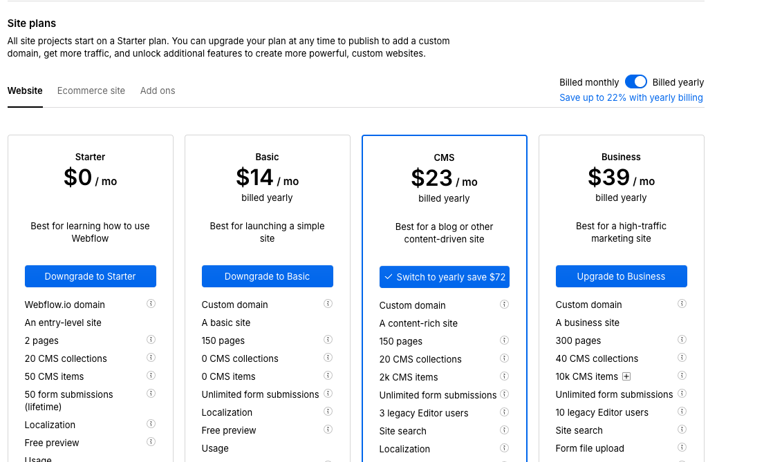Open info icon for Starter 50 CMS items
Image resolution: width=764 pixels, height=462 pixels.
point(151,376)
